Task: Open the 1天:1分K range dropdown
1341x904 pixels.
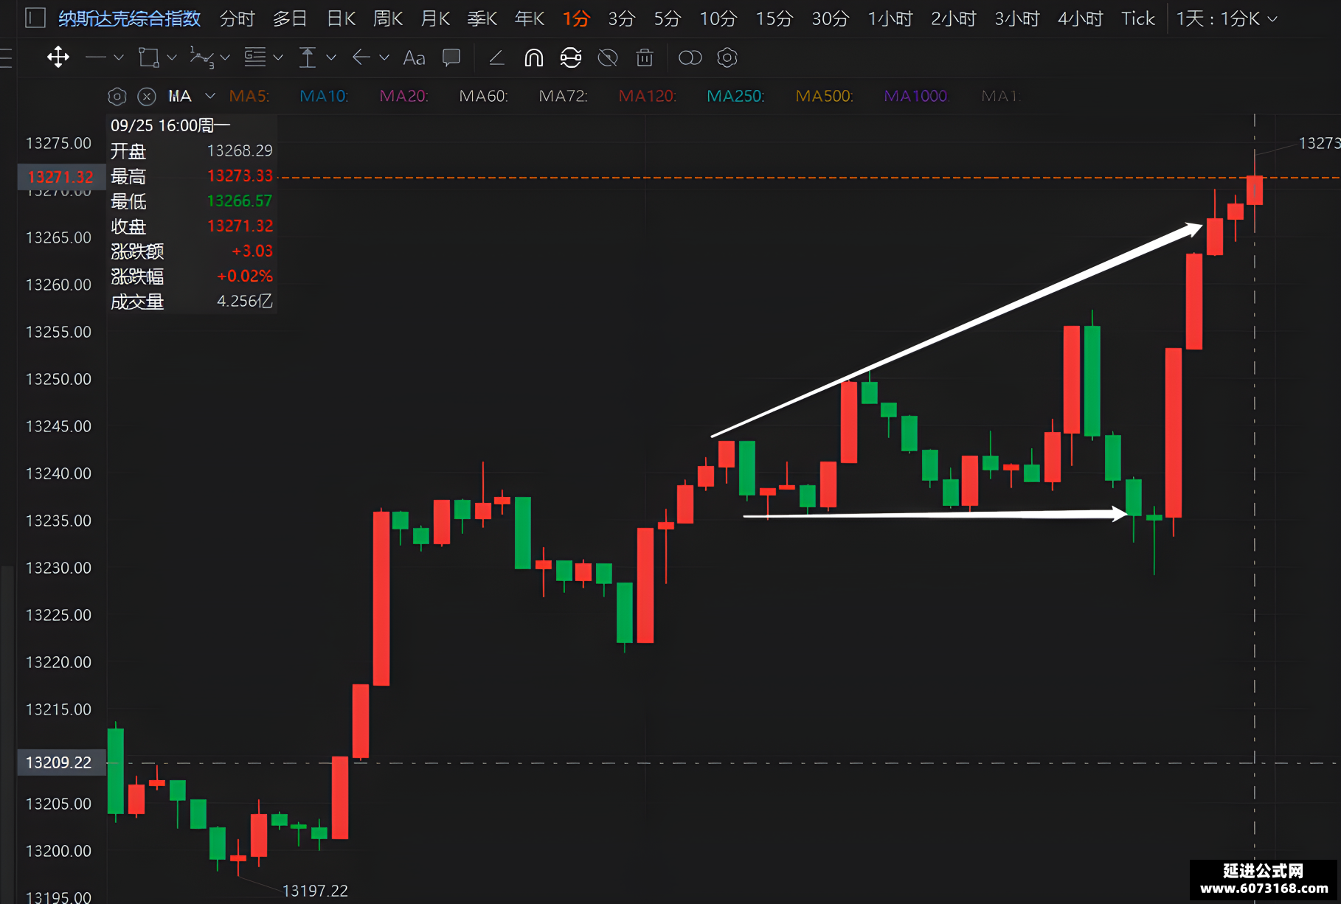Action: [x=1226, y=18]
